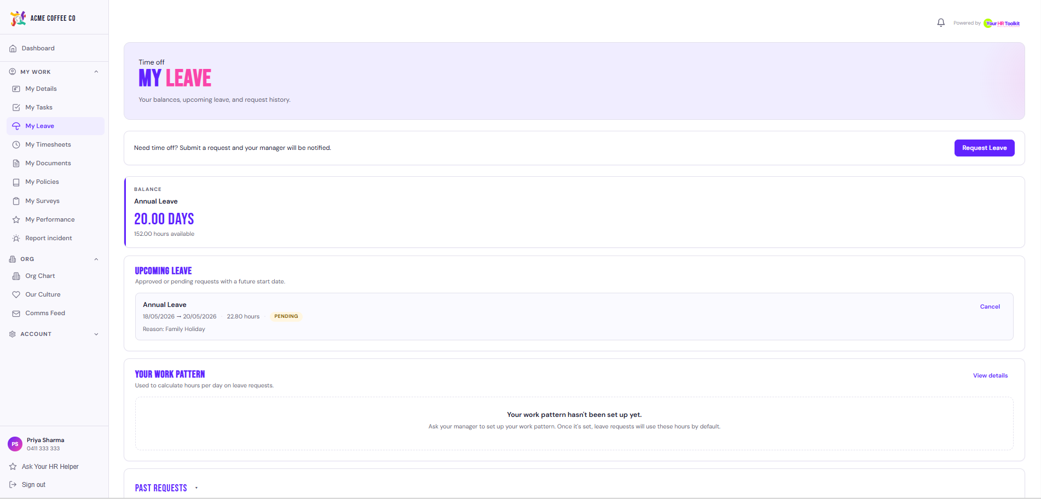Click Ask Your HR Helper link
The image size is (1041, 499).
[50, 467]
